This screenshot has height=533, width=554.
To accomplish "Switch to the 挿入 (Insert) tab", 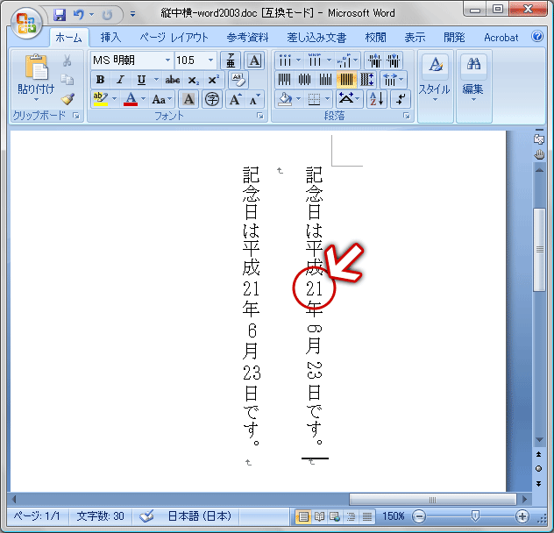I will click(110, 38).
